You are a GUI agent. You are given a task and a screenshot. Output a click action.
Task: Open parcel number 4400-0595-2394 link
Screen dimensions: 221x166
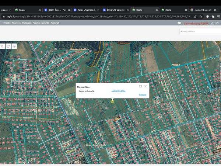tap(118, 91)
